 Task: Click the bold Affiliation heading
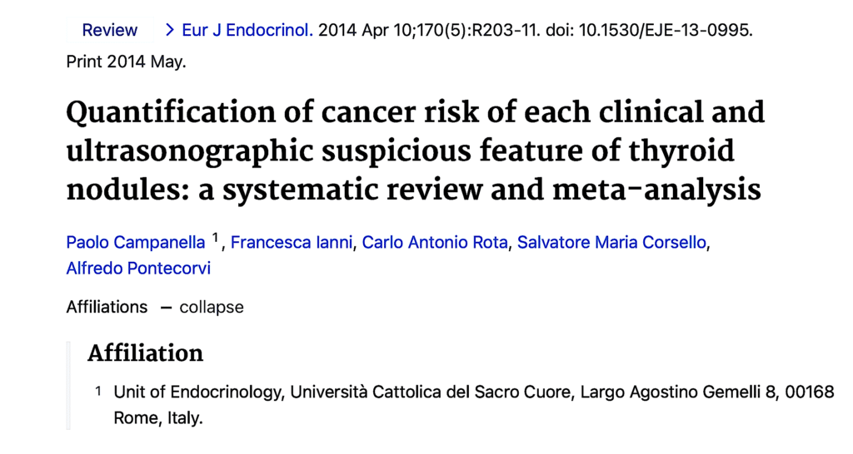click(145, 353)
